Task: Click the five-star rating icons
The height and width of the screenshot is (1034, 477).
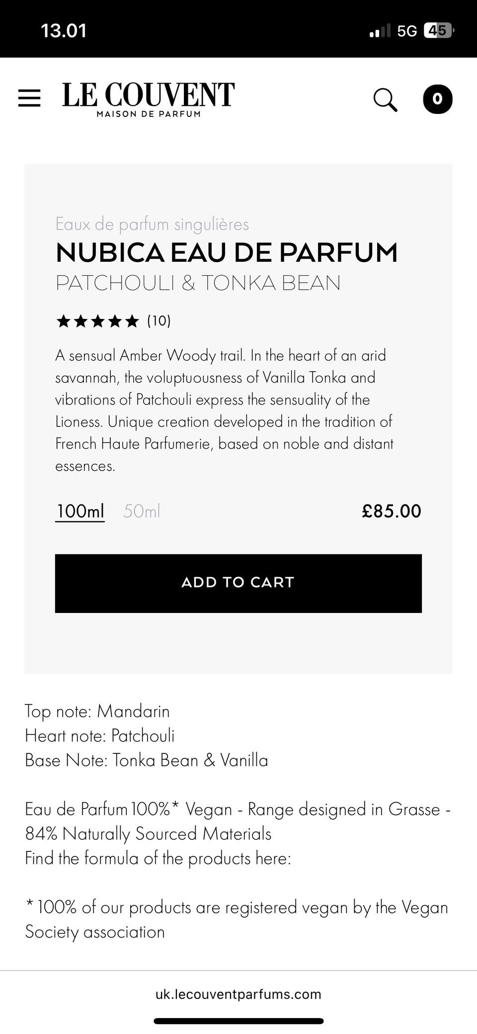Action: click(x=97, y=321)
